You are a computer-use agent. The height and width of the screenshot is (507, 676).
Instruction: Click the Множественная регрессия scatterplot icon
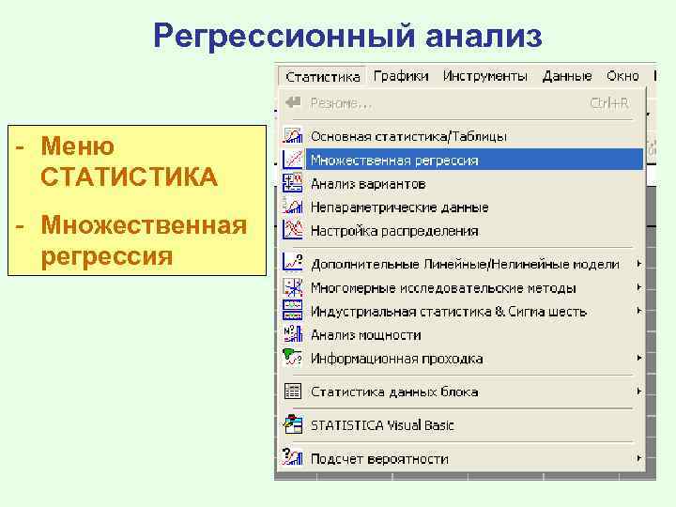pos(293,159)
